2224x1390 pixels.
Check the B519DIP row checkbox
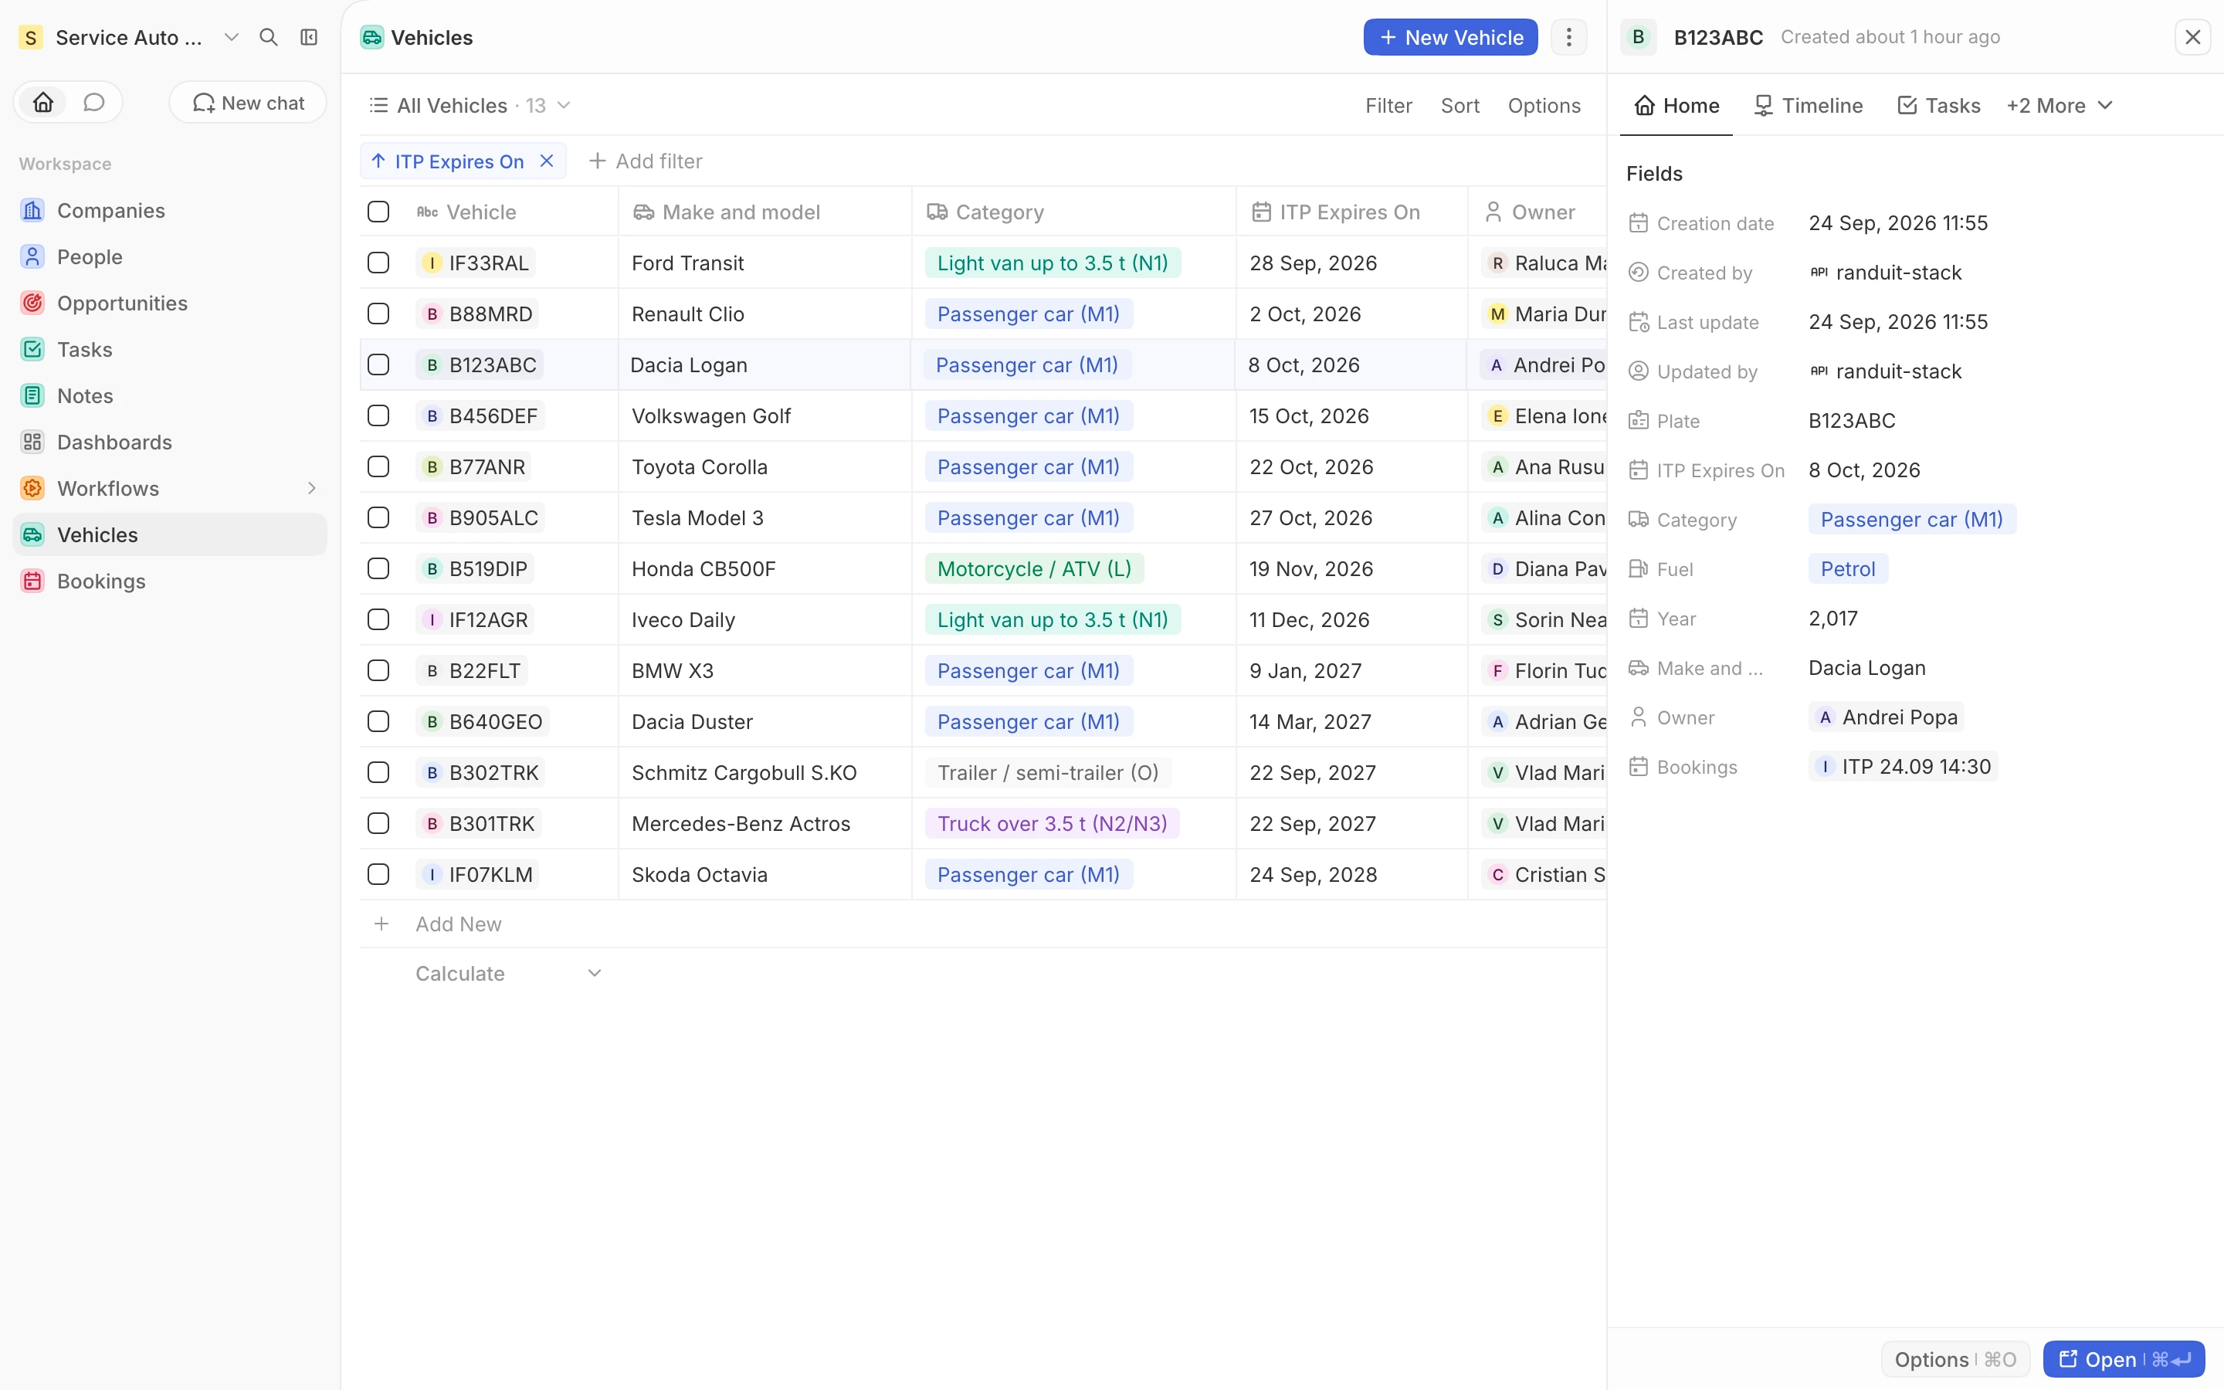[378, 569]
